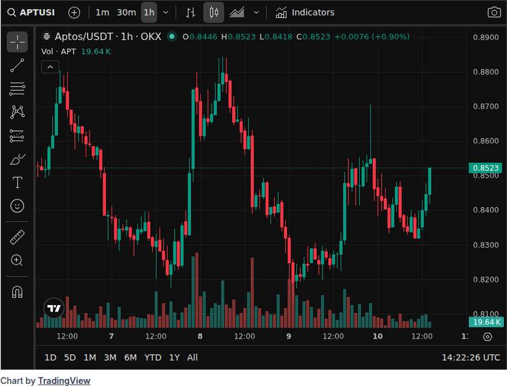This screenshot has height=387, width=507.
Task: Switch to candlestick chart style
Action: click(214, 12)
